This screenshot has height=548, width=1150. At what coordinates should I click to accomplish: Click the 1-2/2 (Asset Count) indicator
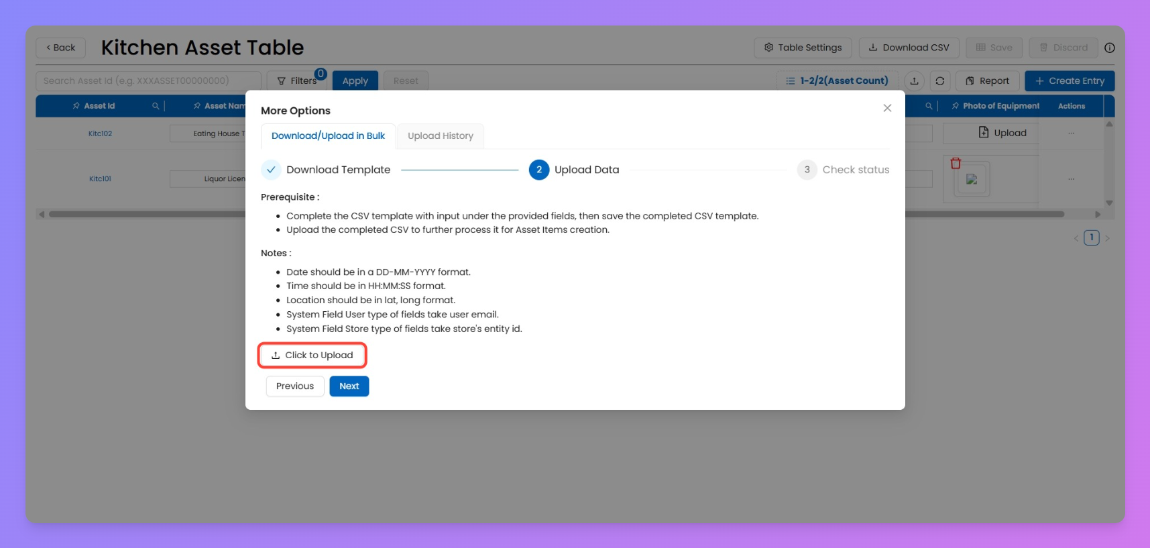click(837, 80)
